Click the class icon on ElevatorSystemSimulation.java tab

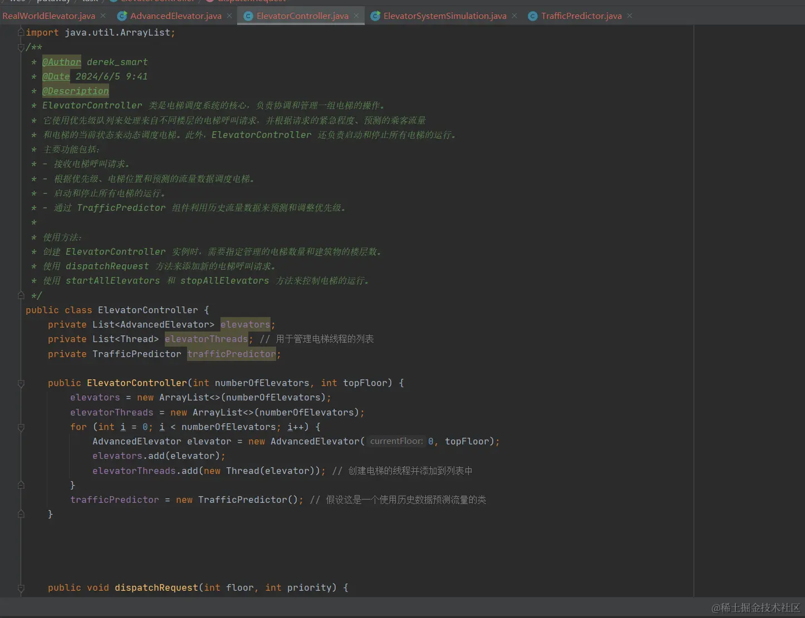(x=375, y=16)
